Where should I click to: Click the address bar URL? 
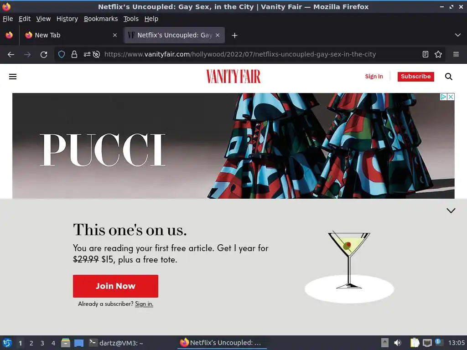click(240, 55)
